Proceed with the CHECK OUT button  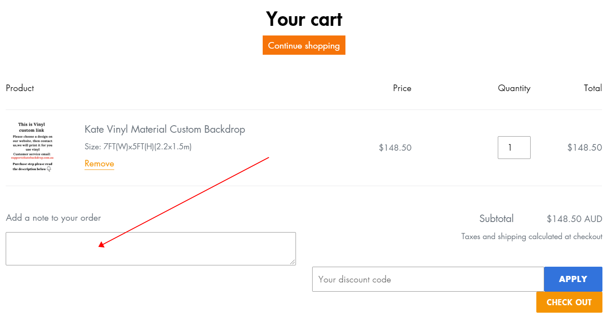click(569, 302)
